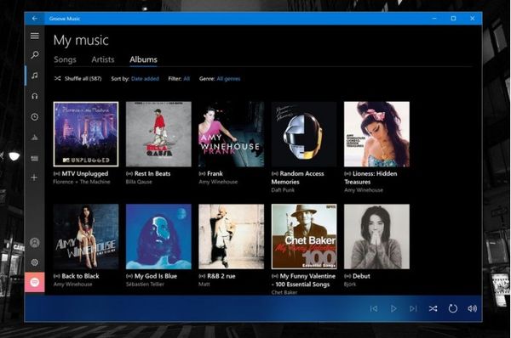Click the plus icon for new playlist
Viewport: 511px width, 338px height.
pos(34,177)
